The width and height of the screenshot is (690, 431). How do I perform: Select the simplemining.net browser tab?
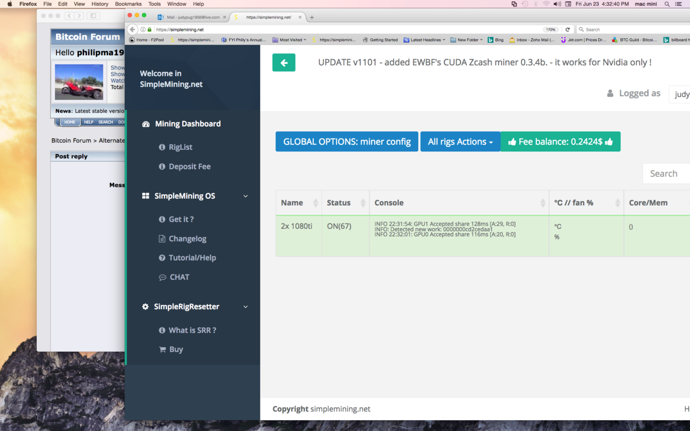coord(268,17)
